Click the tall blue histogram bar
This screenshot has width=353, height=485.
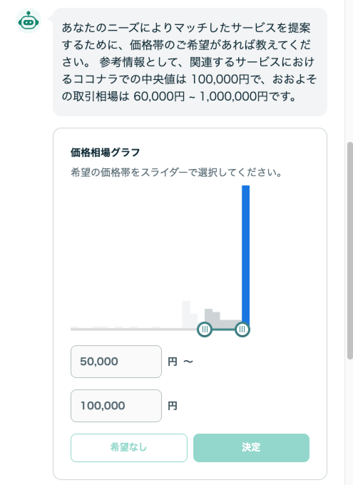246,255
